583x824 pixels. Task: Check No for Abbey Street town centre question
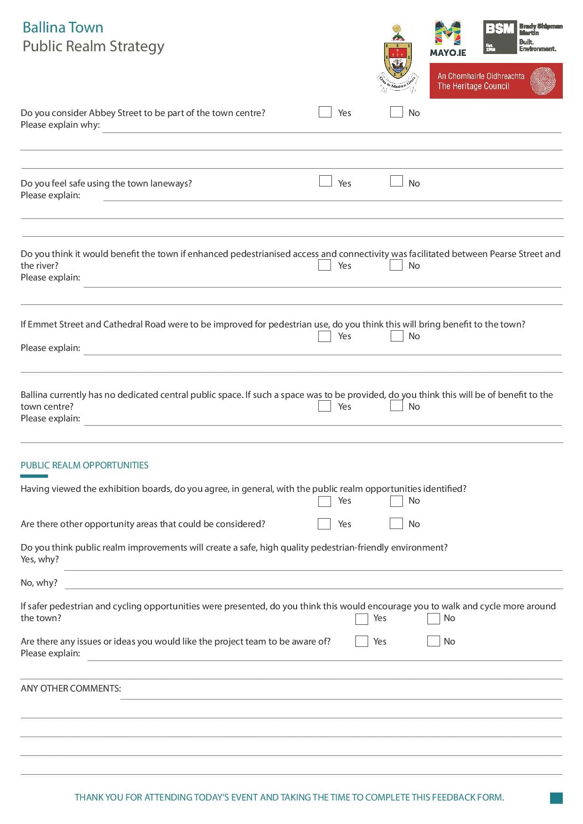point(396,112)
